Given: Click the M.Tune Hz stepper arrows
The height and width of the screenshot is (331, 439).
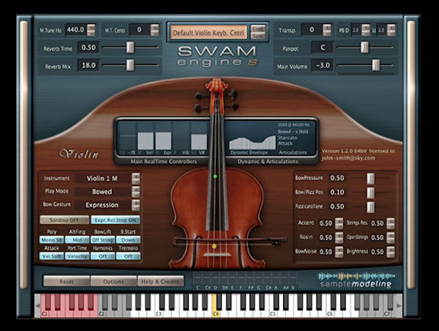Looking at the screenshot, I should click(91, 30).
